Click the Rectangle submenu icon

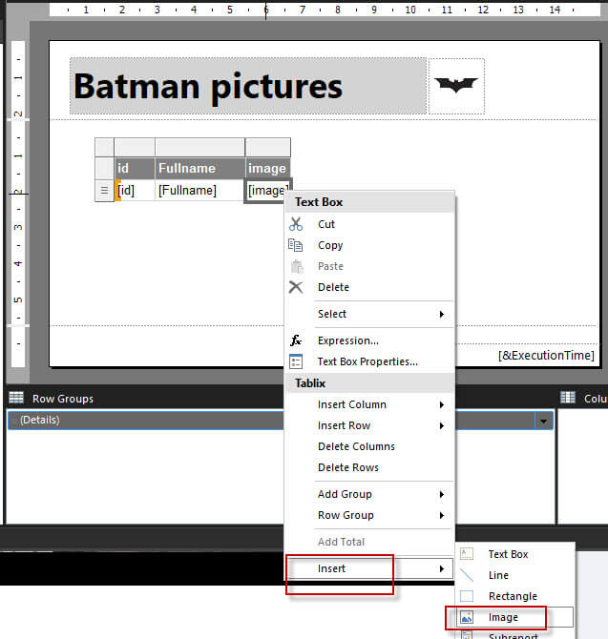tap(467, 596)
